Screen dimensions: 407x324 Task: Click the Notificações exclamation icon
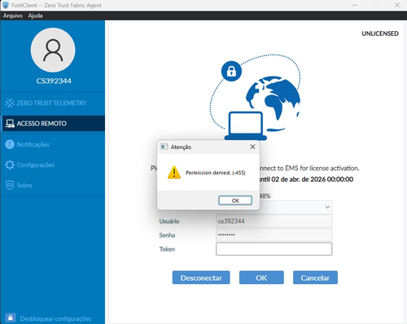[x=10, y=144]
